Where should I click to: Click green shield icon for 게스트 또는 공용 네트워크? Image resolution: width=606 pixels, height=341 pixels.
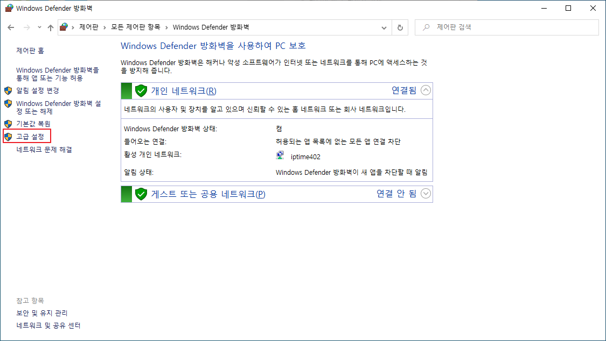(141, 194)
